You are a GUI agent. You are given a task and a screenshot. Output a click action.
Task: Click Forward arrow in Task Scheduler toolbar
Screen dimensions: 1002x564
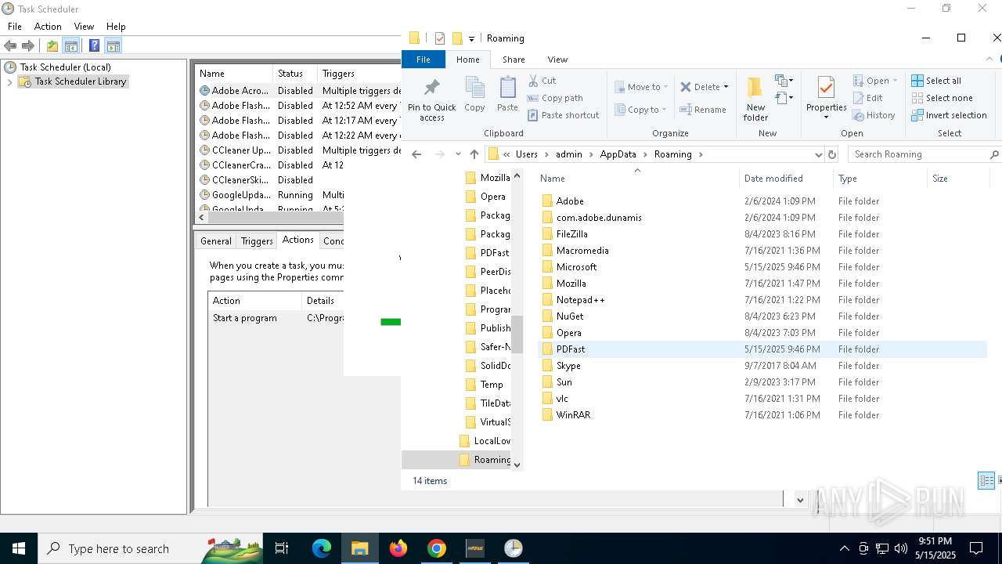28,46
